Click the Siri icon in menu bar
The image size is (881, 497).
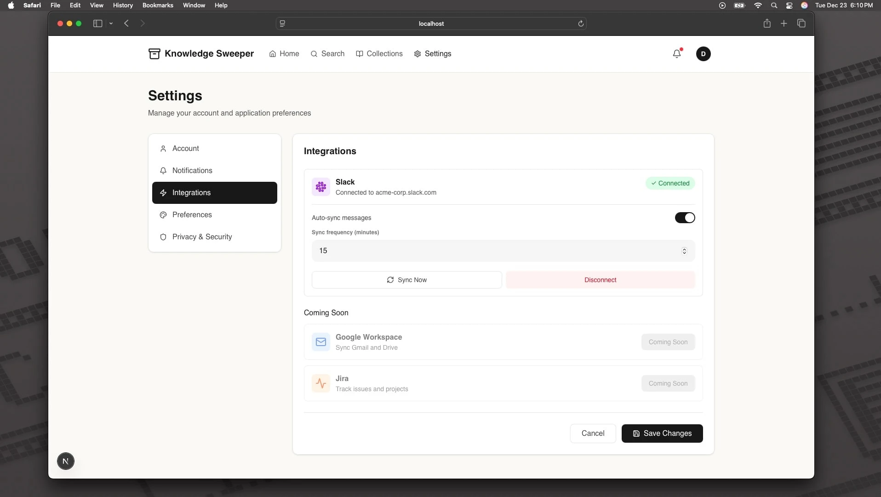(804, 6)
